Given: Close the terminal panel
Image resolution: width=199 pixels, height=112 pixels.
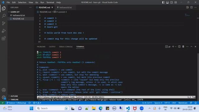Looking at the screenshot, I should point(196,47).
